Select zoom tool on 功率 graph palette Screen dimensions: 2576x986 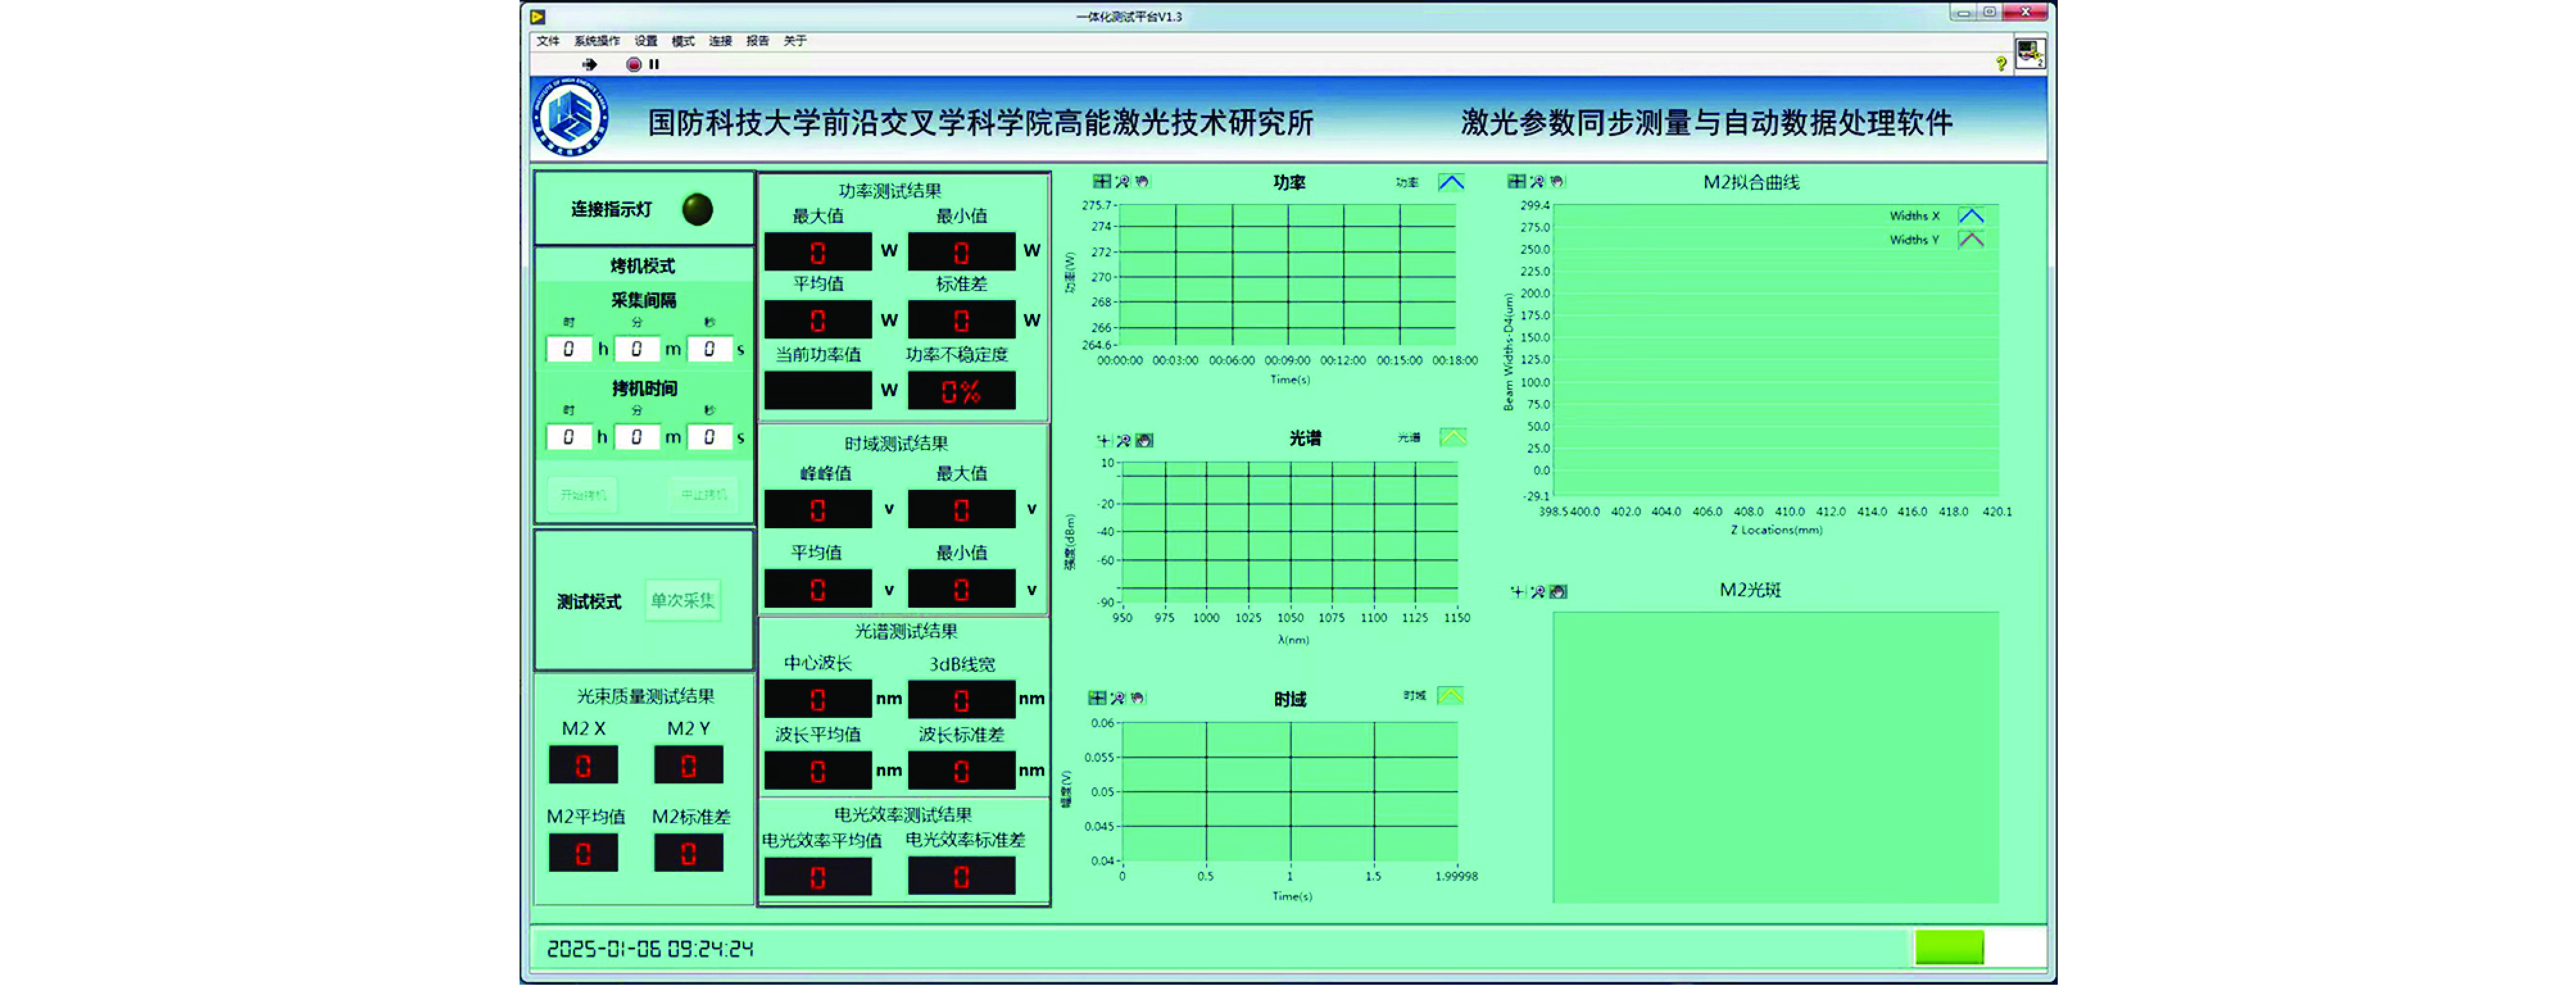pyautogui.click(x=1122, y=181)
